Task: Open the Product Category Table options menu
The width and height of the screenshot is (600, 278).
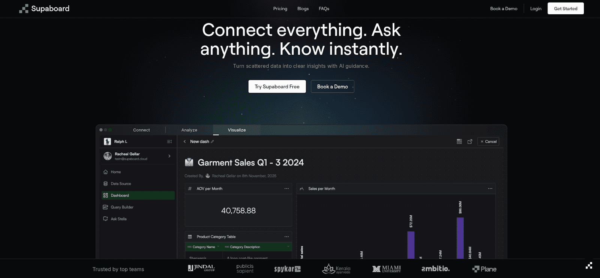Action: 286,237
